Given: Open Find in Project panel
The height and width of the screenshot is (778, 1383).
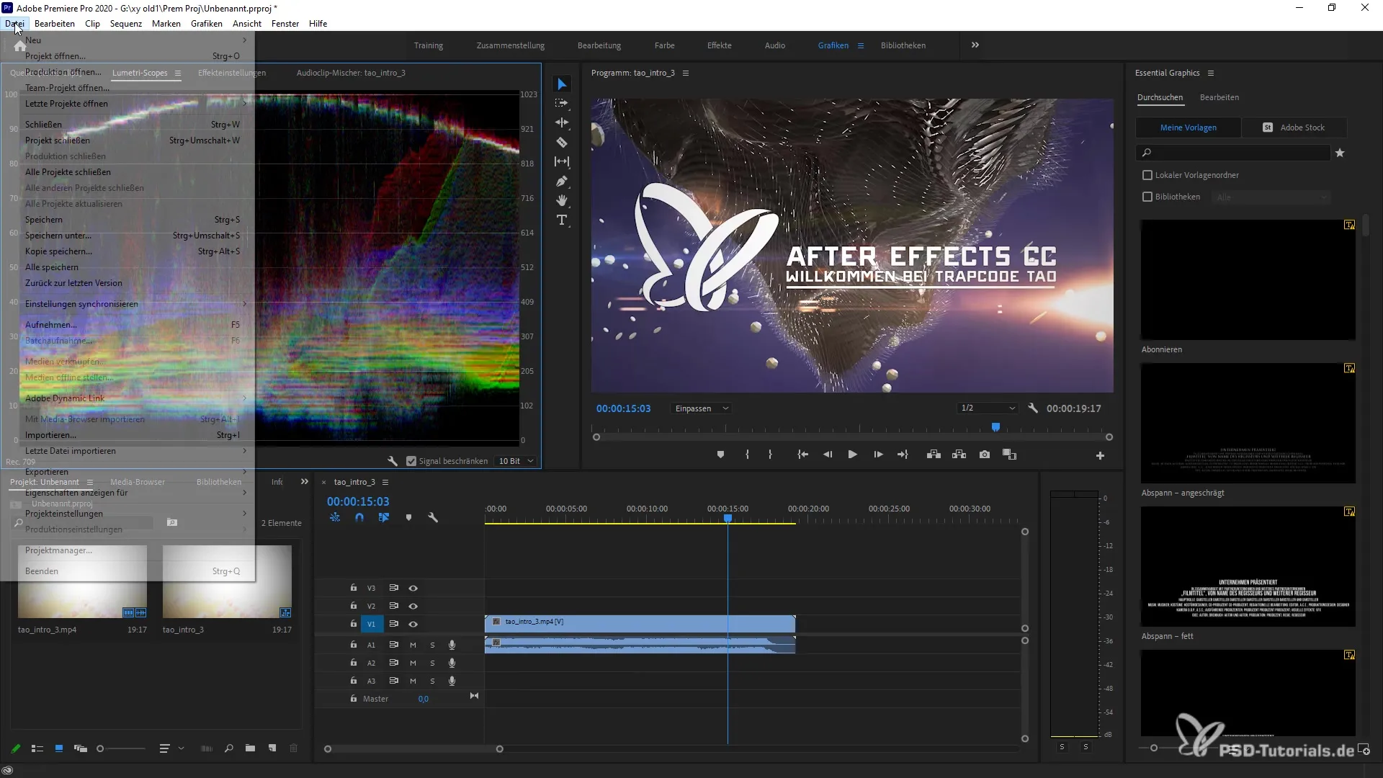Looking at the screenshot, I should tap(229, 748).
